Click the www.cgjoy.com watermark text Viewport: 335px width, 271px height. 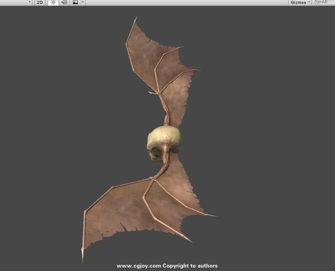pyautogui.click(x=167, y=266)
